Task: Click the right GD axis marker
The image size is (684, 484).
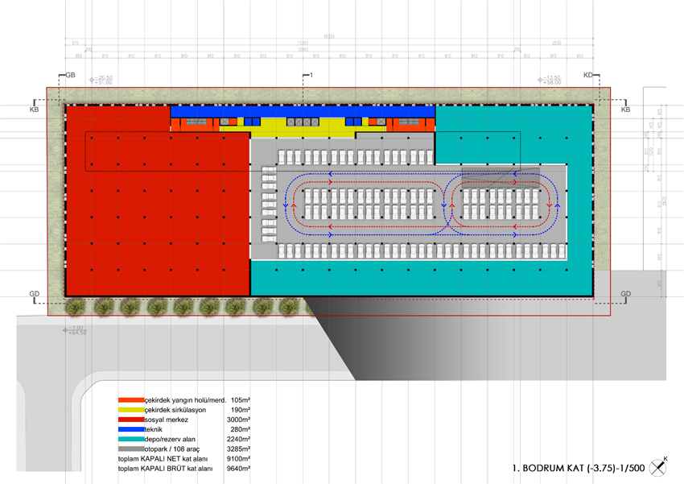Action: click(x=626, y=294)
